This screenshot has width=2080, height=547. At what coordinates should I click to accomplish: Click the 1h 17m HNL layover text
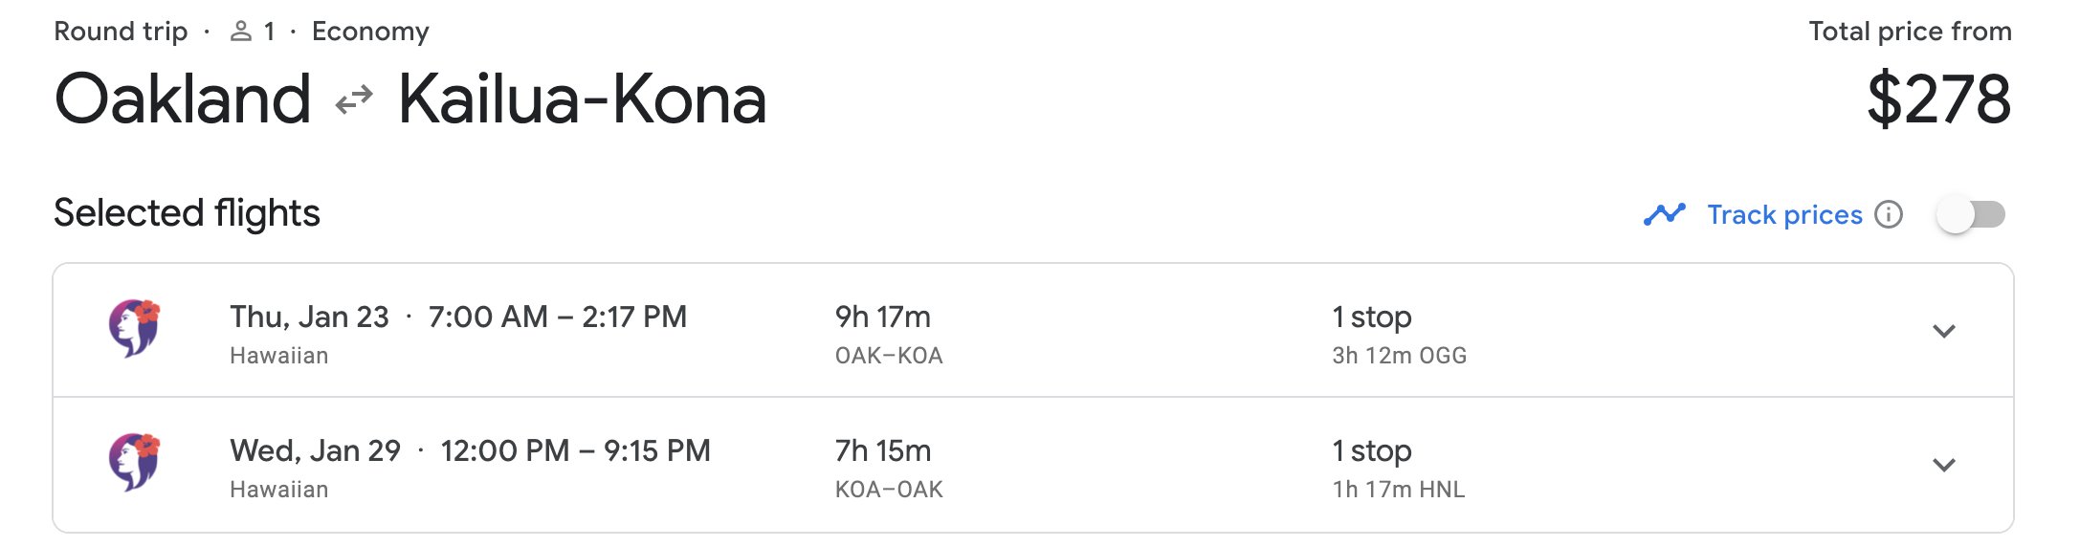1398,490
